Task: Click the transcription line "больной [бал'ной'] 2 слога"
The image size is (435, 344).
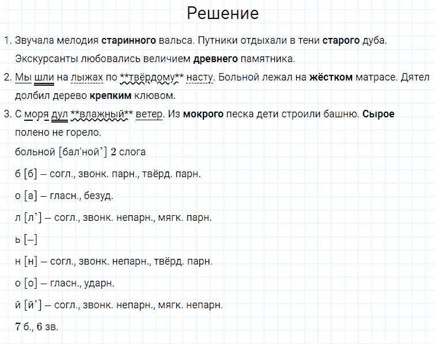Action: pos(81,152)
